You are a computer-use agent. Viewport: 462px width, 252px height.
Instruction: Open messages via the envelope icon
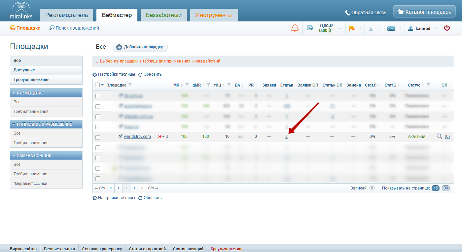[x=391, y=28]
